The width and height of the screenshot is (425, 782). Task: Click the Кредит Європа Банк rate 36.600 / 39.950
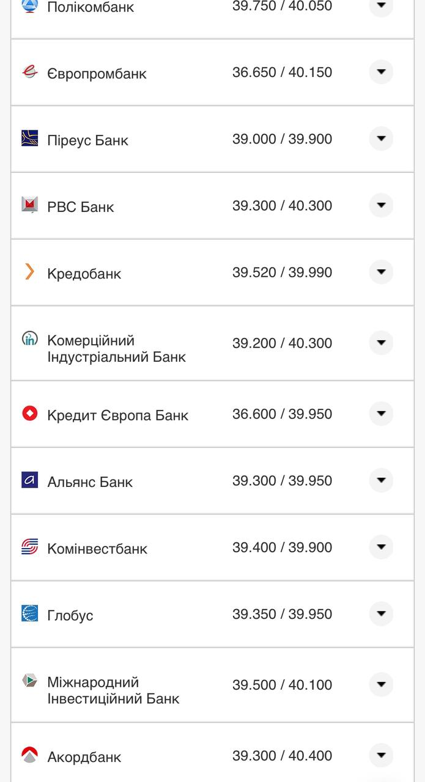click(x=282, y=414)
